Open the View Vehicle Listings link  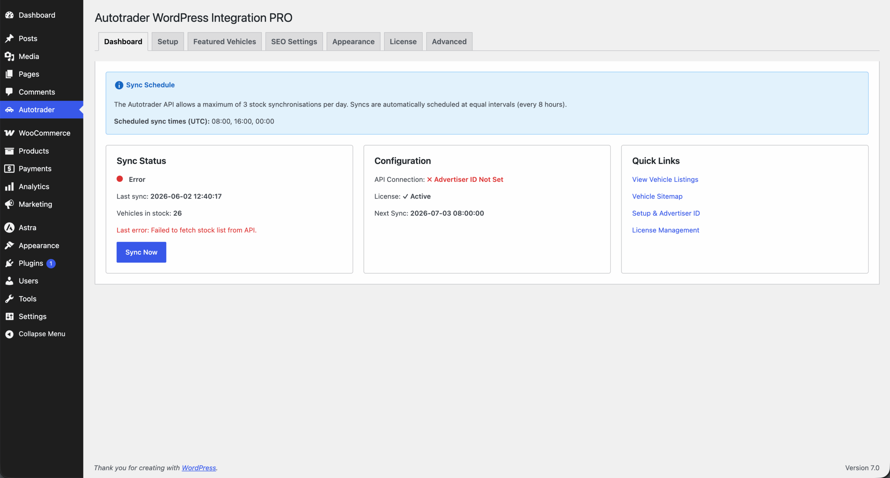(665, 179)
